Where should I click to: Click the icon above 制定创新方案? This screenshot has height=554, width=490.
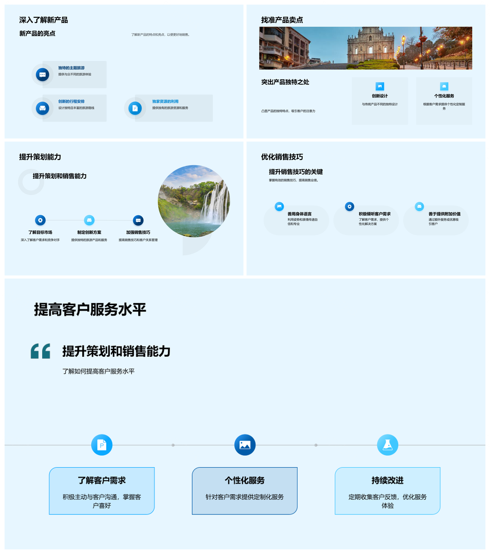tap(89, 220)
